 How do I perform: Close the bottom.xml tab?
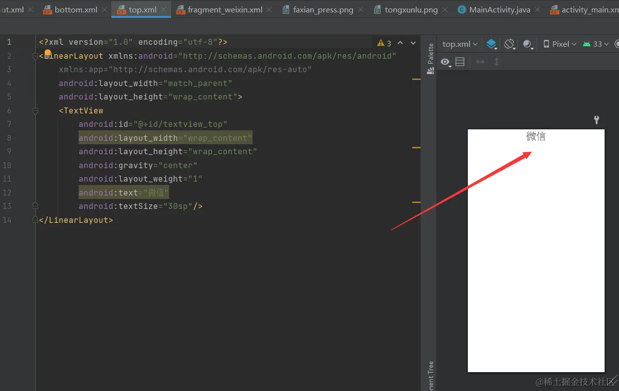pyautogui.click(x=105, y=9)
